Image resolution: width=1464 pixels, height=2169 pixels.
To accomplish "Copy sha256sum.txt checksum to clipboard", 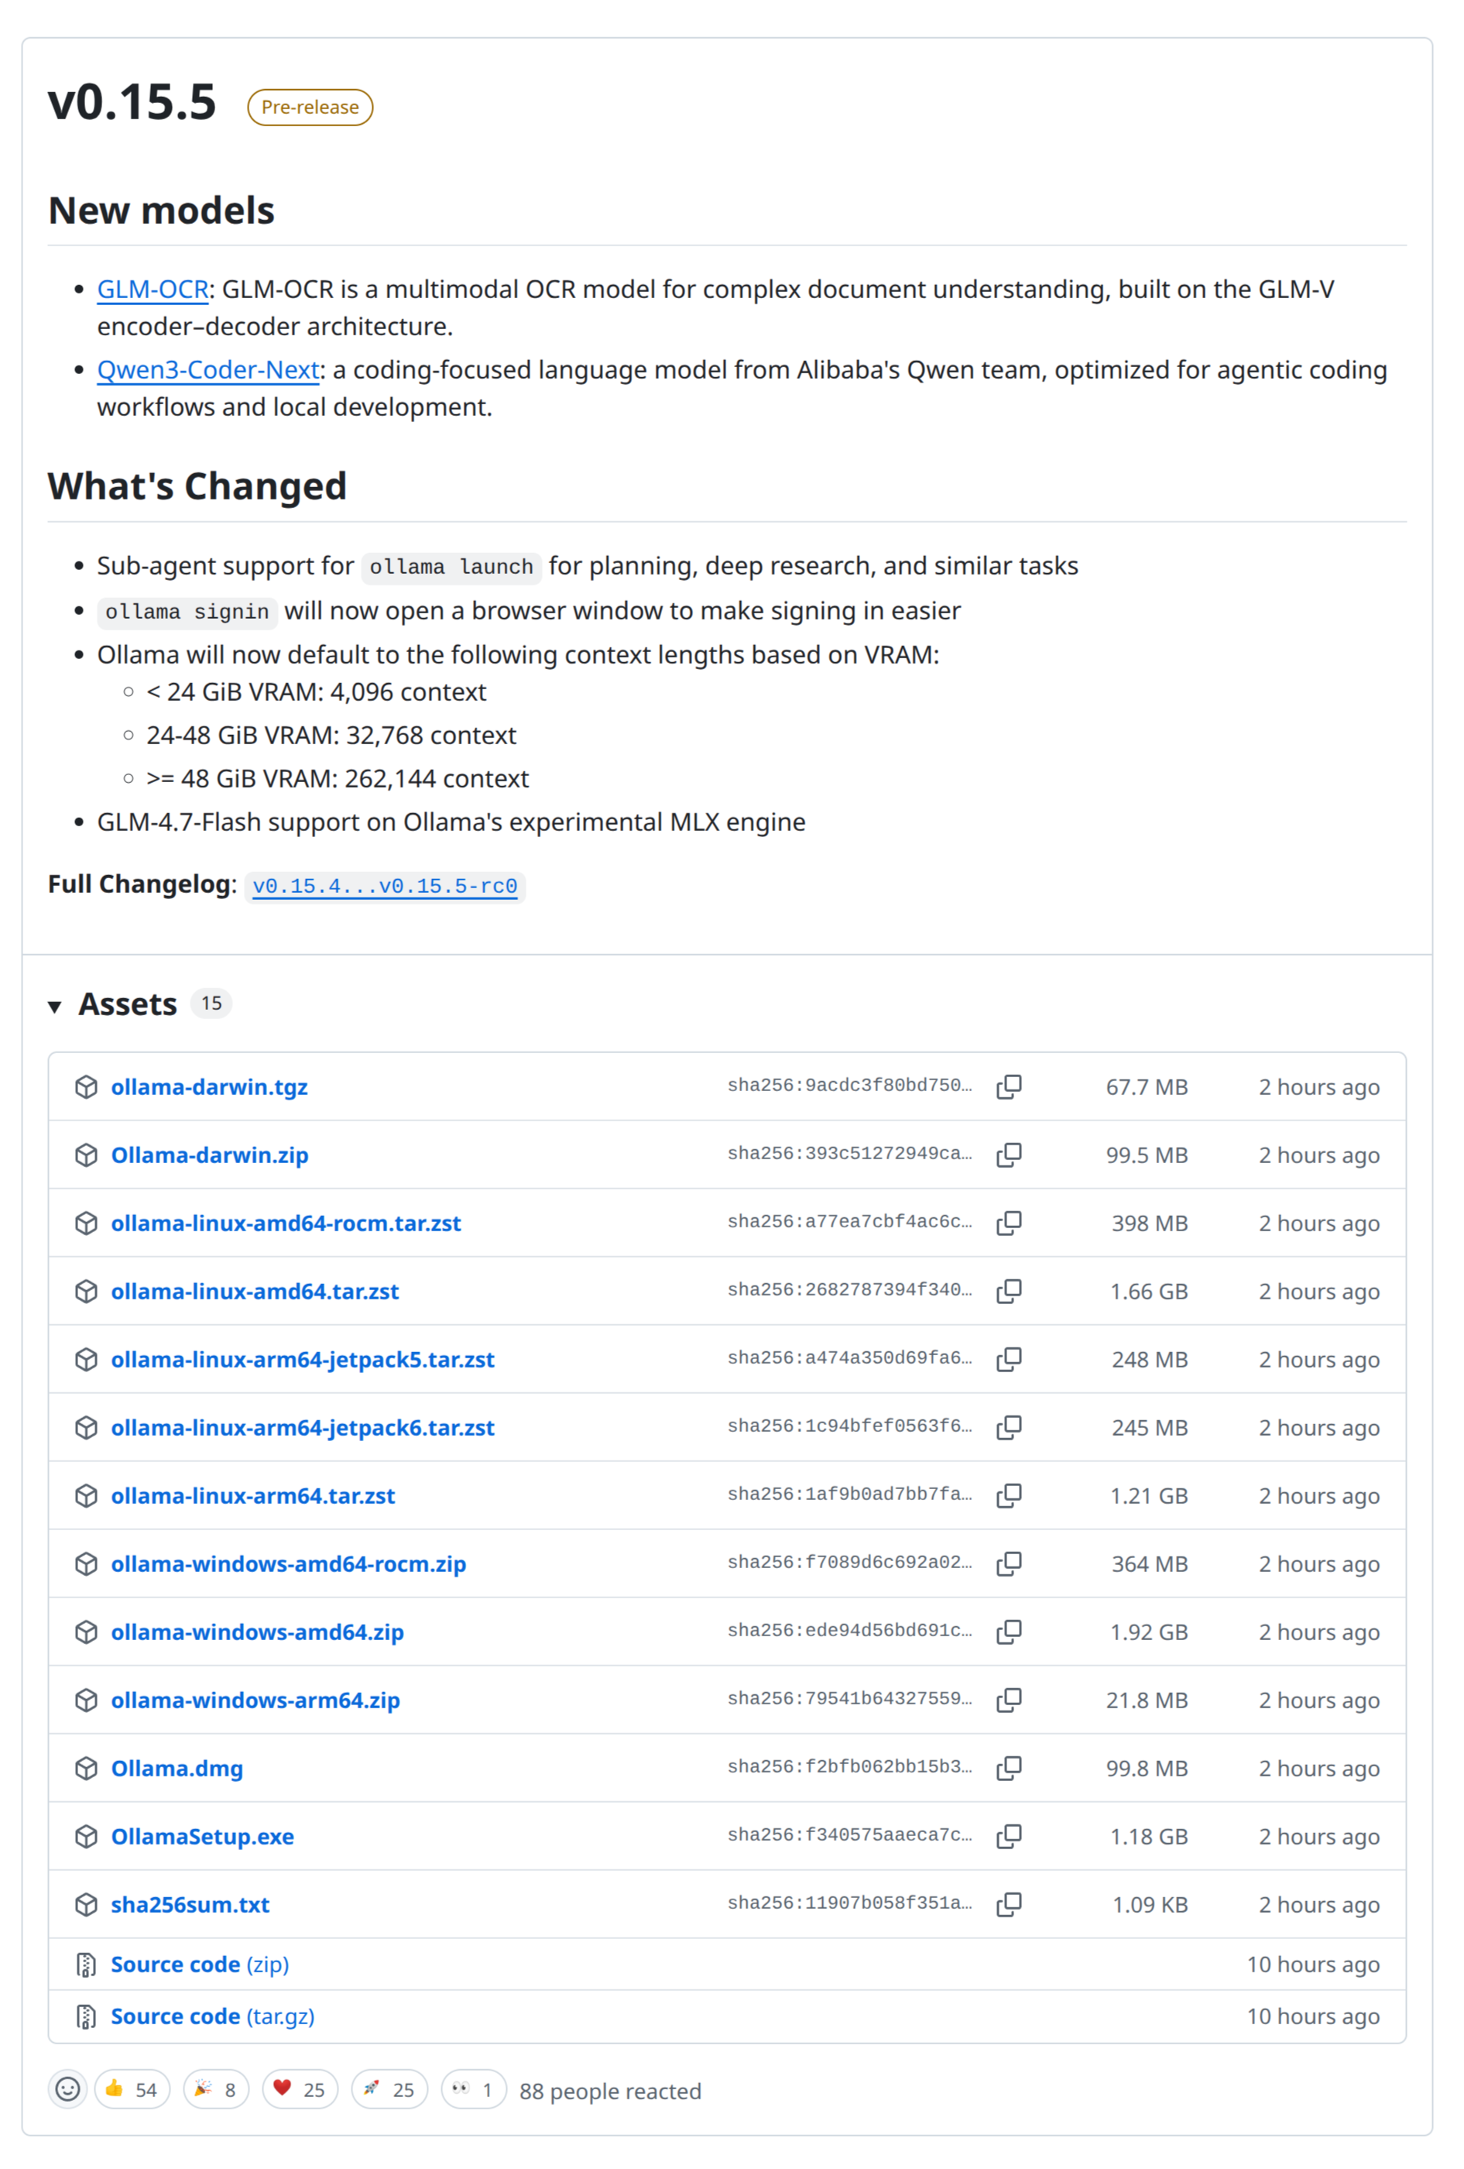I will (x=1009, y=1904).
